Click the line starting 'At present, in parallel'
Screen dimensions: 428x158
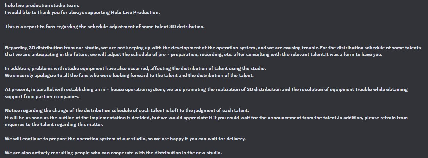tap(206, 89)
